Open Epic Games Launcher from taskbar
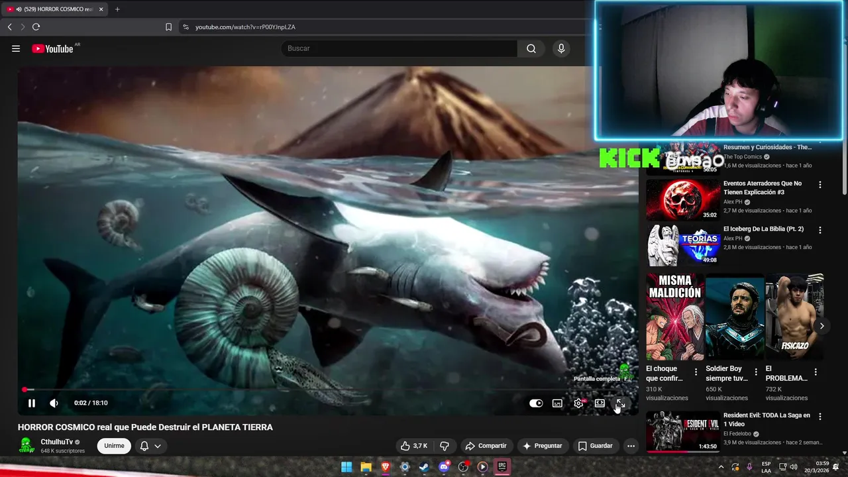The height and width of the screenshot is (477, 848). tap(502, 467)
